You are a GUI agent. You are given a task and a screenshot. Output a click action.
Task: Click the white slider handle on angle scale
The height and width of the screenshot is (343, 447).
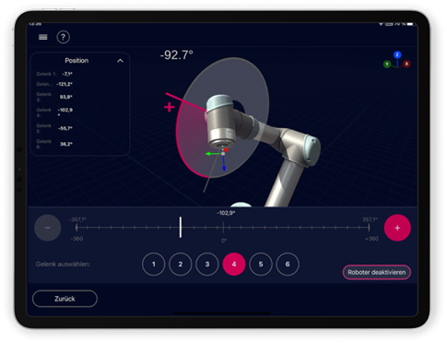(x=181, y=227)
